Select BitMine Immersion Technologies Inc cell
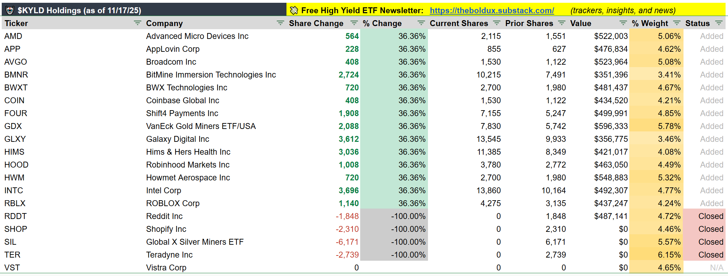 215,75
